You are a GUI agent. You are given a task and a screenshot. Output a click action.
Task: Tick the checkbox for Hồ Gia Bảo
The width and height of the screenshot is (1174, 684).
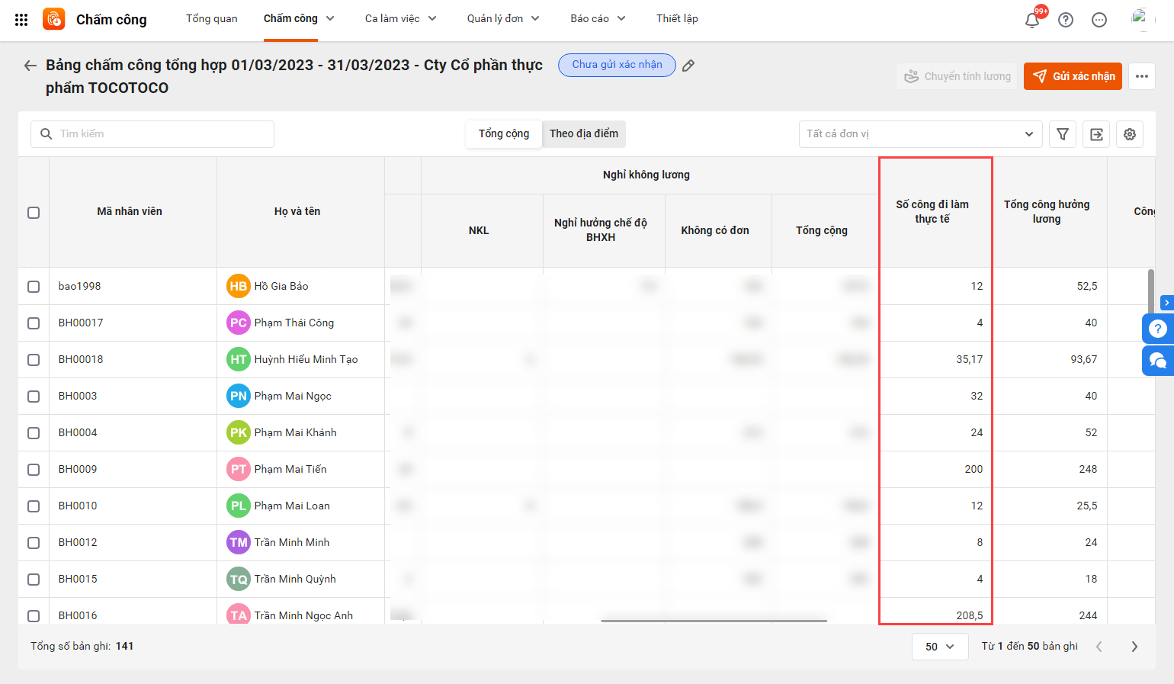[34, 287]
